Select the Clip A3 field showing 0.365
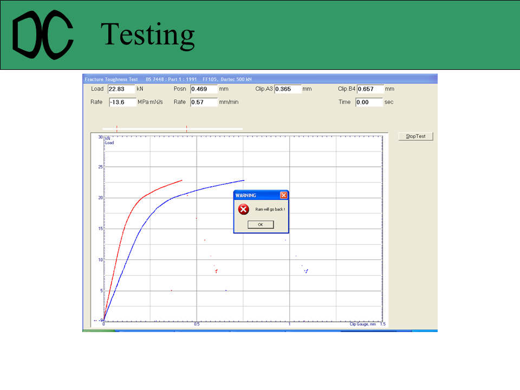 (288, 89)
